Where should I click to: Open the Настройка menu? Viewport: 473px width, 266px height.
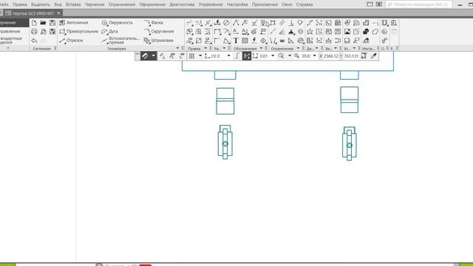pyautogui.click(x=237, y=4)
